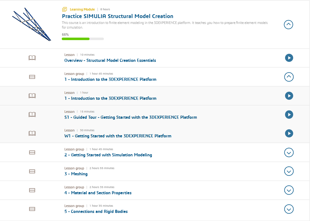Click the book icon beside W1 Getting Started
This screenshot has height=221, width=310.
32,133
